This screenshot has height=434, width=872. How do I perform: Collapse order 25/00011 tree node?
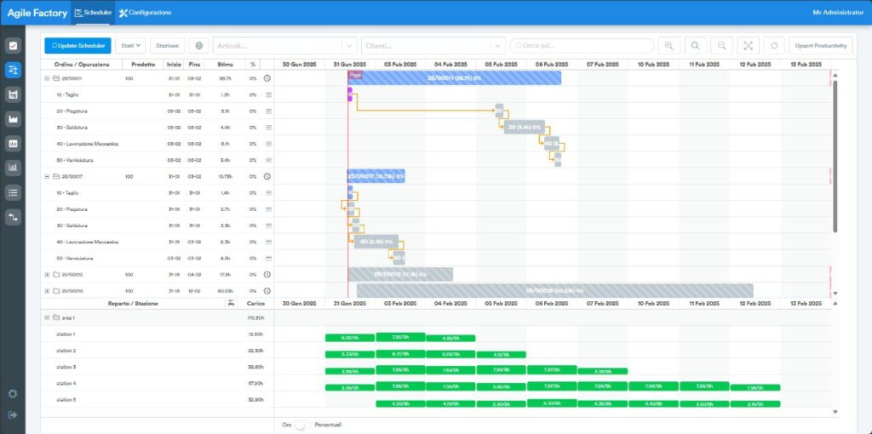47,78
